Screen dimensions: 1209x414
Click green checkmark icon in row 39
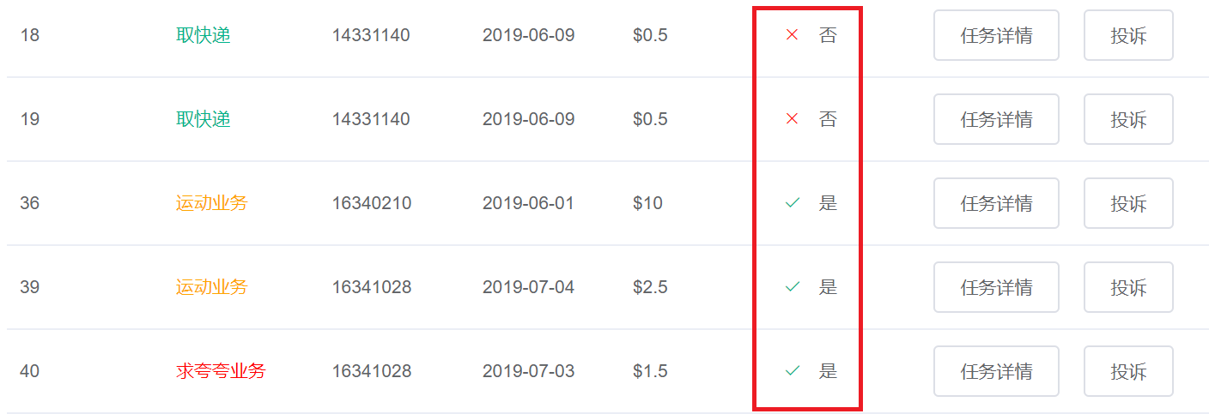[x=792, y=287]
